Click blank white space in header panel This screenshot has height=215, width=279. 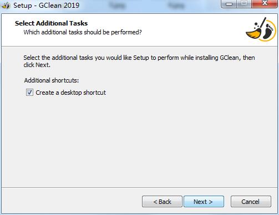(185, 29)
